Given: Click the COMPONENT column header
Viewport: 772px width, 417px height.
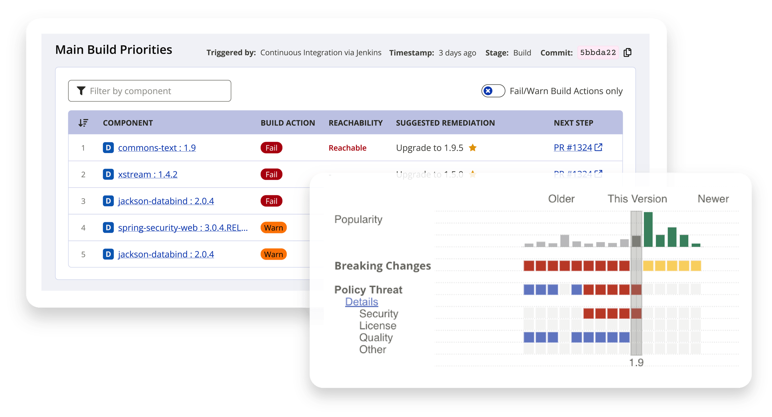Looking at the screenshot, I should pyautogui.click(x=128, y=123).
